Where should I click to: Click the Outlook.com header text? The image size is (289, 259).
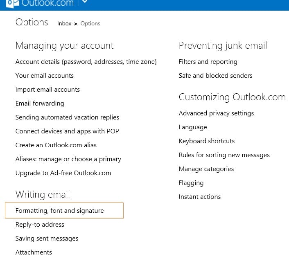click(x=47, y=3)
